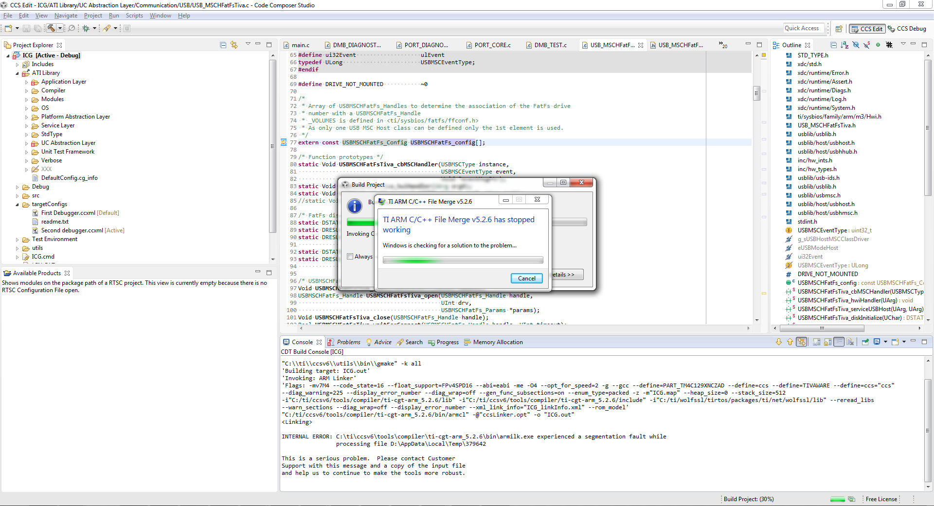
Task: Toggle Link with Editor in Project Explorer
Action: [234, 45]
